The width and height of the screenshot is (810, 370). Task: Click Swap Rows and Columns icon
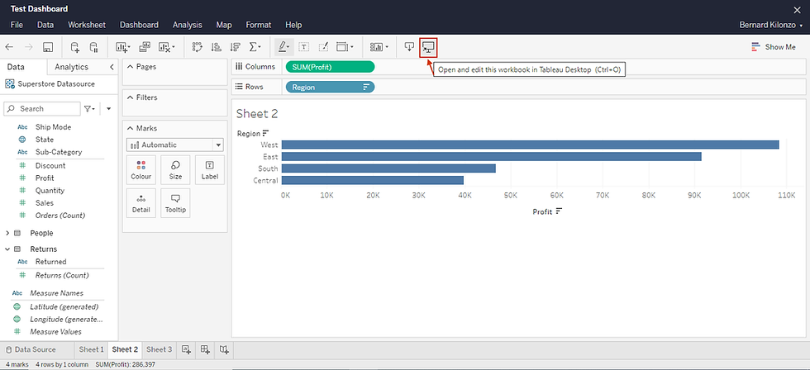tap(197, 47)
